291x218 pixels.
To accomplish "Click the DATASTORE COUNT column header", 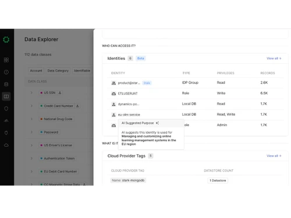I will click(218, 170).
